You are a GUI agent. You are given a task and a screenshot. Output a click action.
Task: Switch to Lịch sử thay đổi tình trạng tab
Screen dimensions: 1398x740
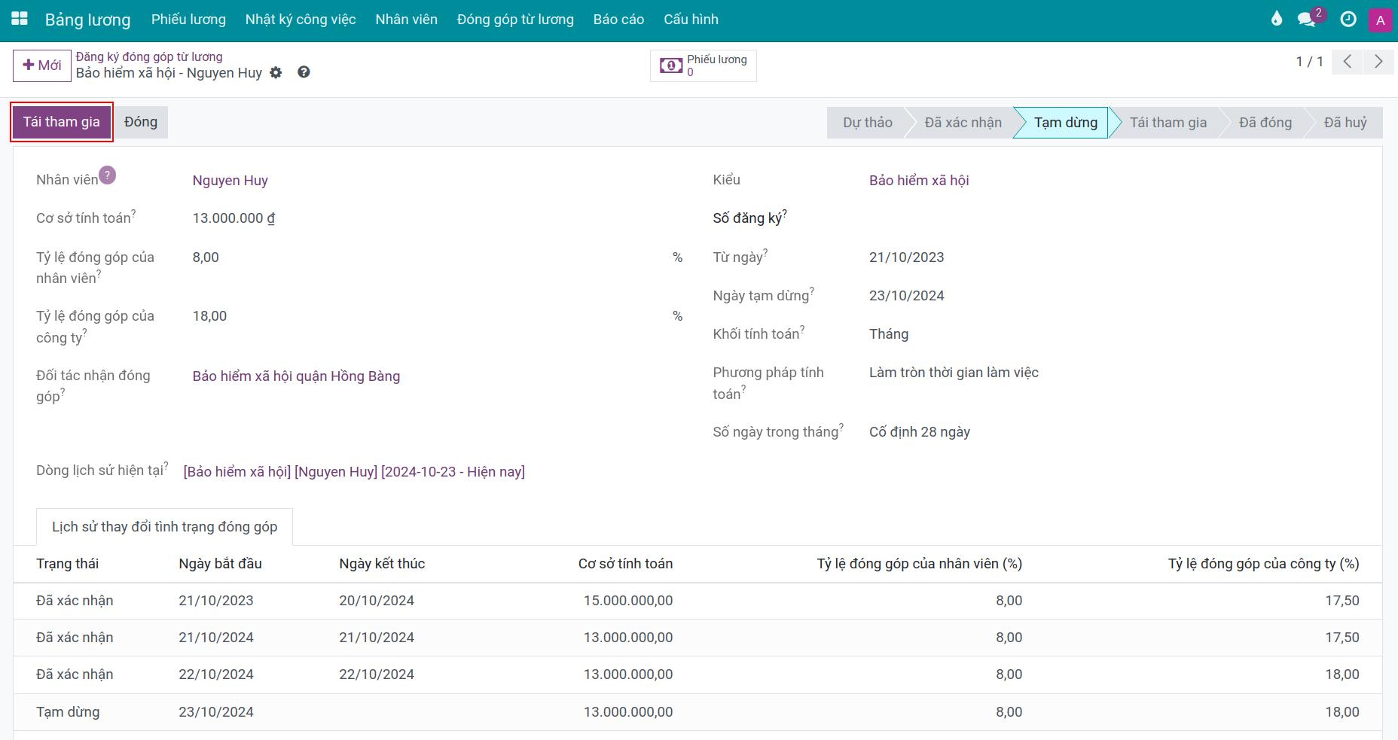tap(164, 527)
